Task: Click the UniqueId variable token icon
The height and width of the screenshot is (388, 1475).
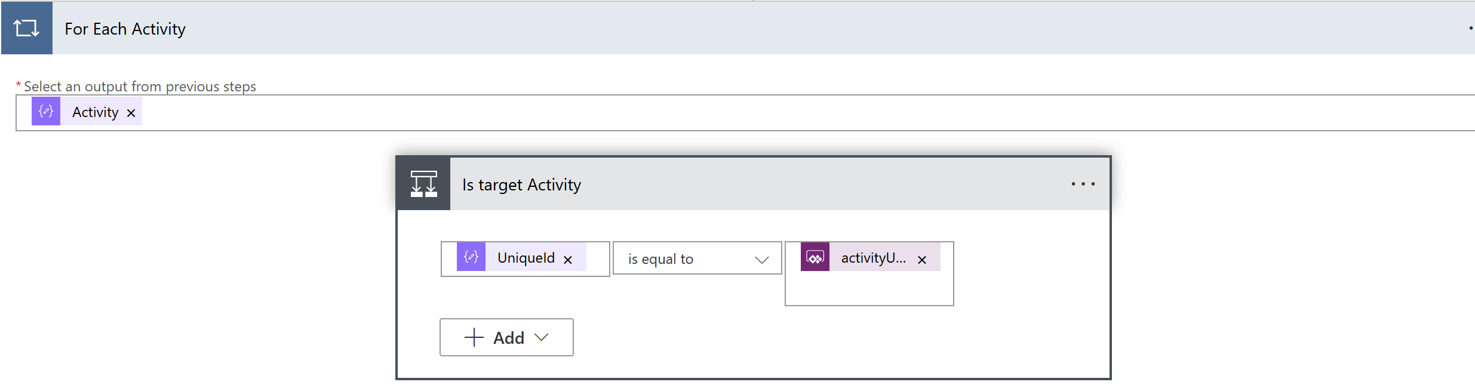Action: coord(471,257)
